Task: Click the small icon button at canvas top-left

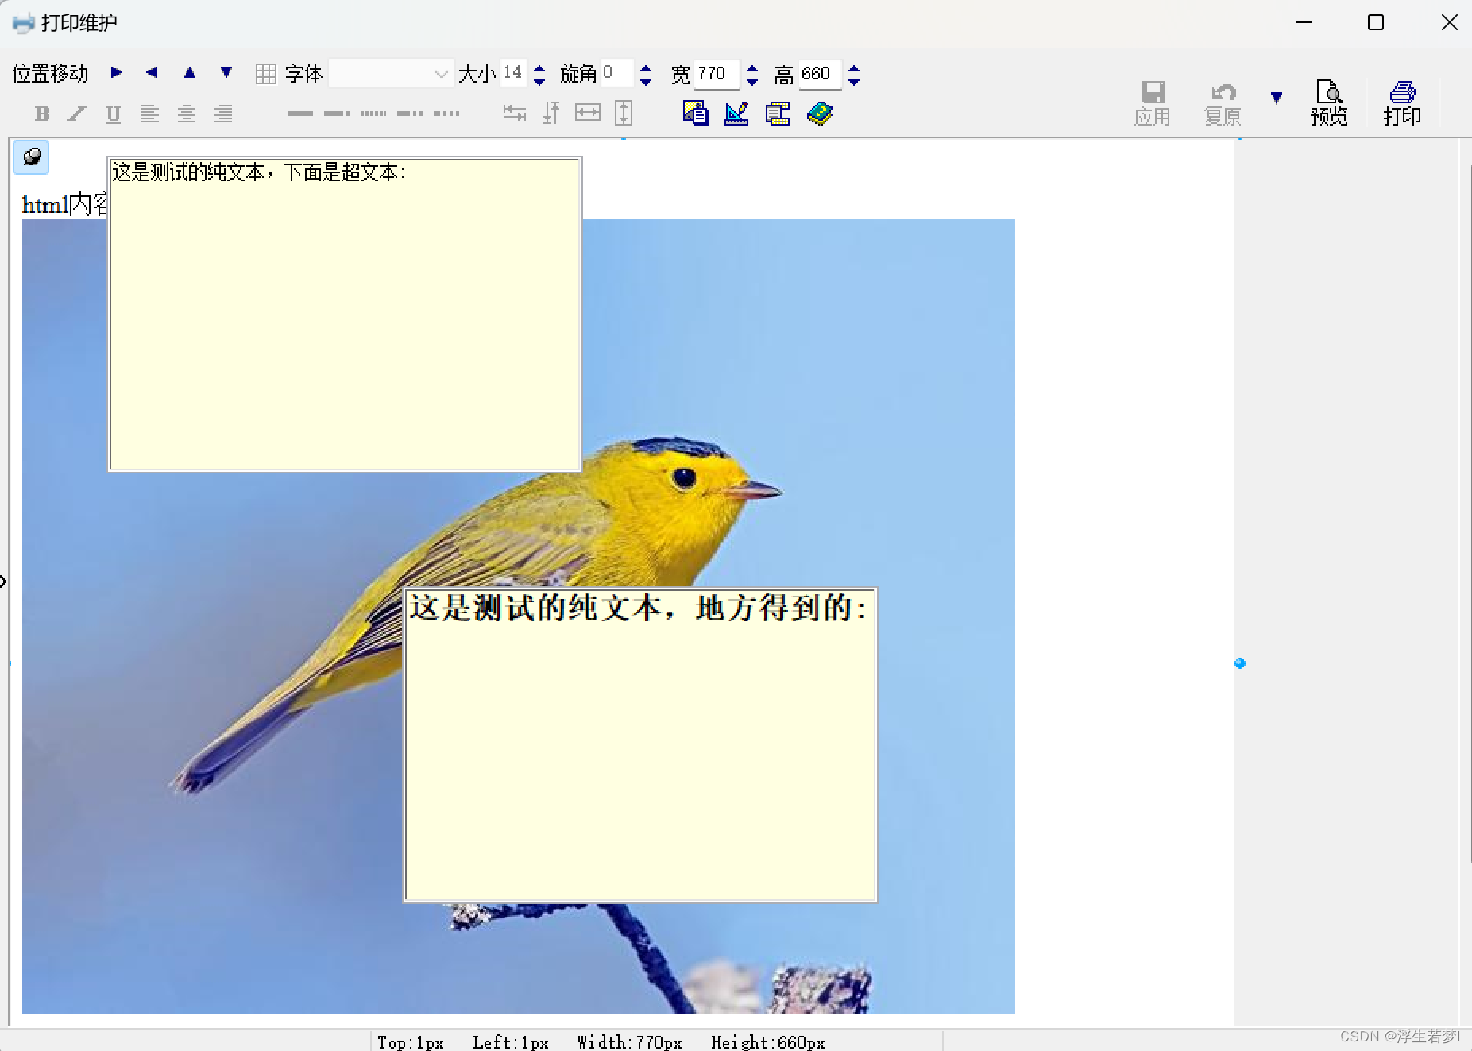Action: point(31,157)
